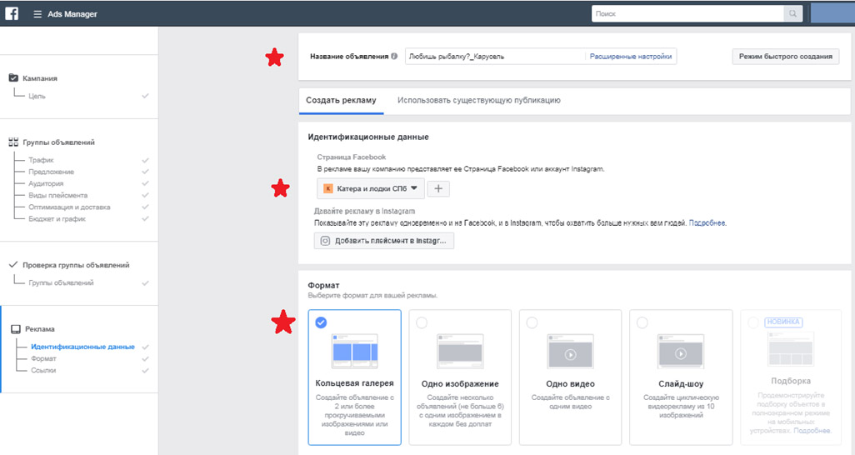Click the Расширенные настройки link

tap(630, 56)
